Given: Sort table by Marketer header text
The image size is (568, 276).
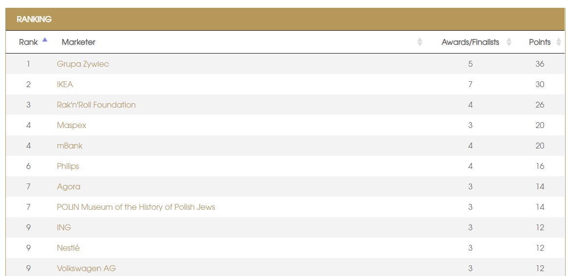Looking at the screenshot, I should pyautogui.click(x=78, y=42).
